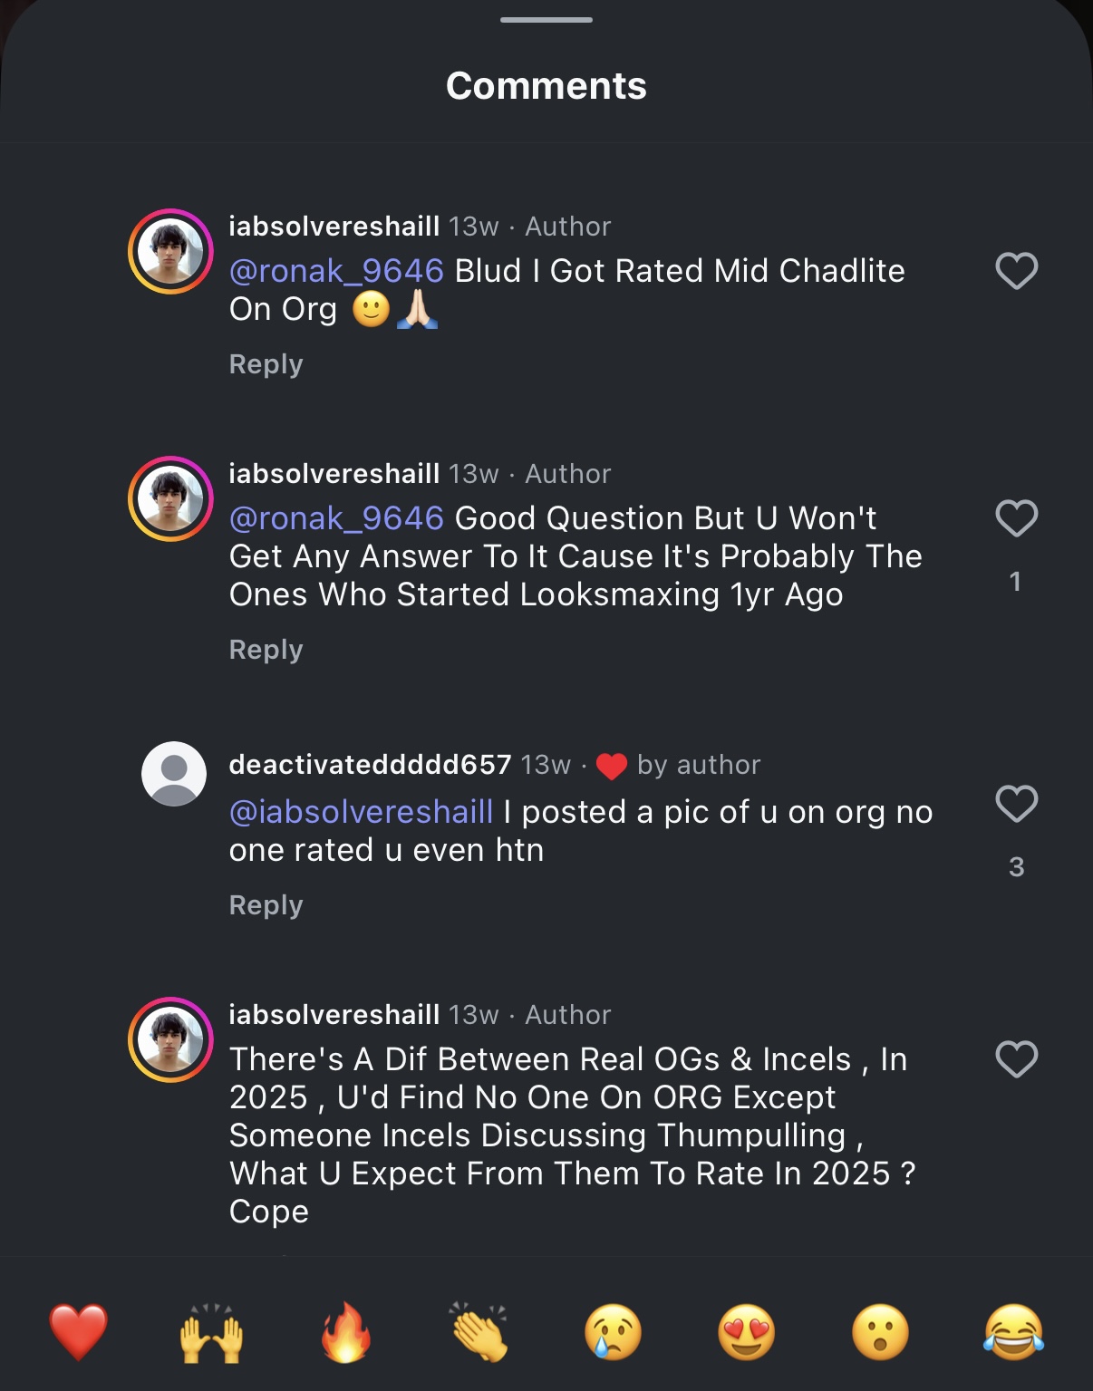Open @iabsolvereshaill mention in third comment
1093x1391 pixels.
pos(361,812)
